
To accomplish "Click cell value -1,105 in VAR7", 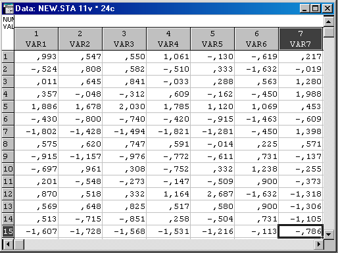I will point(301,219).
